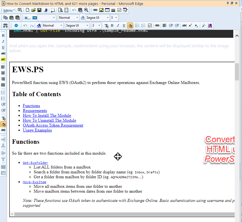Viewport: 242px width, 222px height.
Task: Toggle Underline in the left sidebar
Action: point(3,48)
